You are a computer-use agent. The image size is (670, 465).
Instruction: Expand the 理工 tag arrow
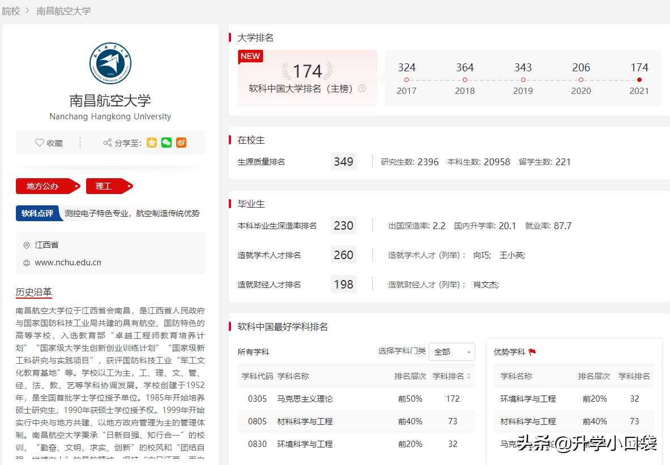pyautogui.click(x=129, y=186)
